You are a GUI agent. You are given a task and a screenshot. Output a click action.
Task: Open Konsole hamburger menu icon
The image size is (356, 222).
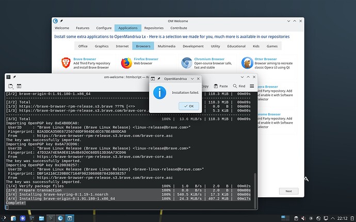point(252,86)
